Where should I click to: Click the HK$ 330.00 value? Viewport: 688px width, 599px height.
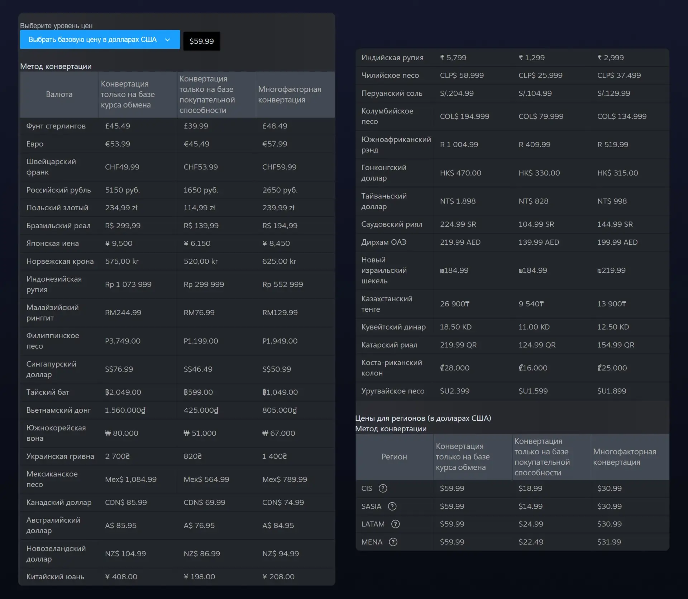tap(539, 173)
